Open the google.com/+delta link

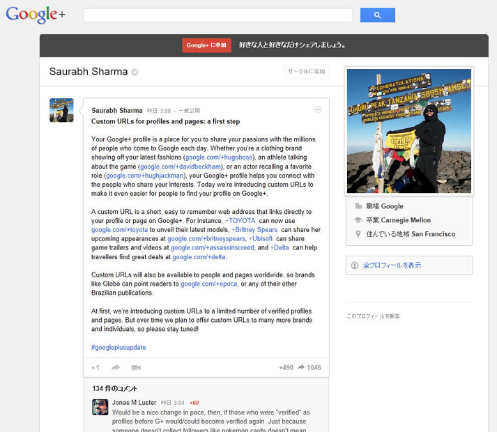click(199, 257)
